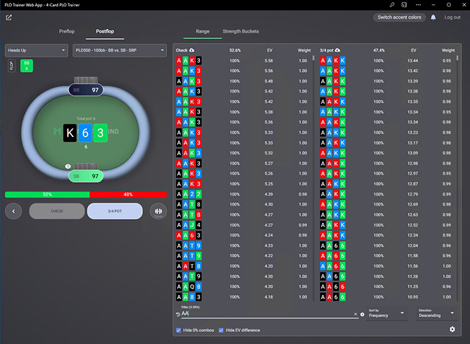Toggle Hide 0% combos checkbox
The height and width of the screenshot is (344, 470).
pyautogui.click(x=178, y=330)
